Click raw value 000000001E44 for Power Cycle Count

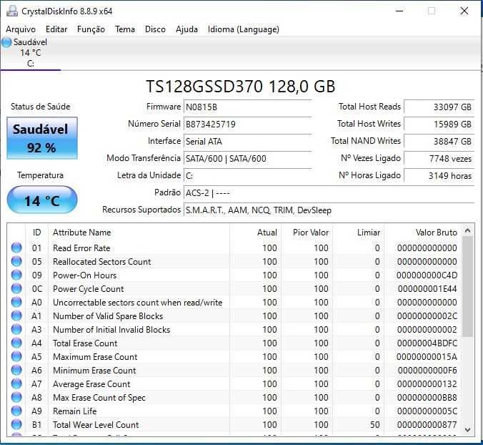[427, 289]
